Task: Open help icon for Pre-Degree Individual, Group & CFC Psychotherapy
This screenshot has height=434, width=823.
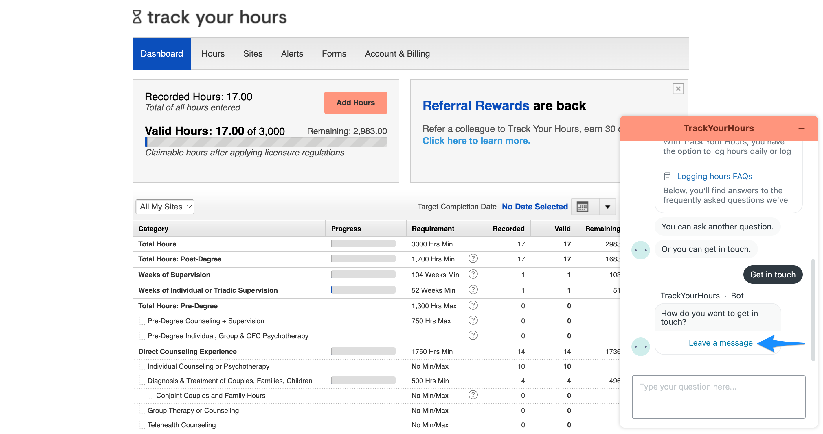Action: (x=473, y=335)
